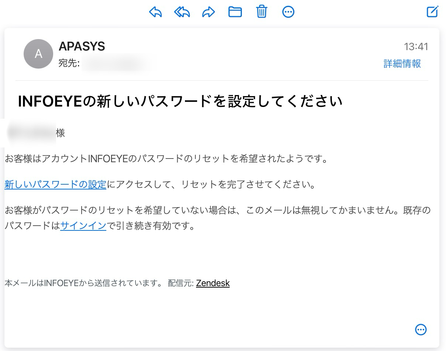Move message using the folder icon
This screenshot has width=446, height=351.
point(235,12)
